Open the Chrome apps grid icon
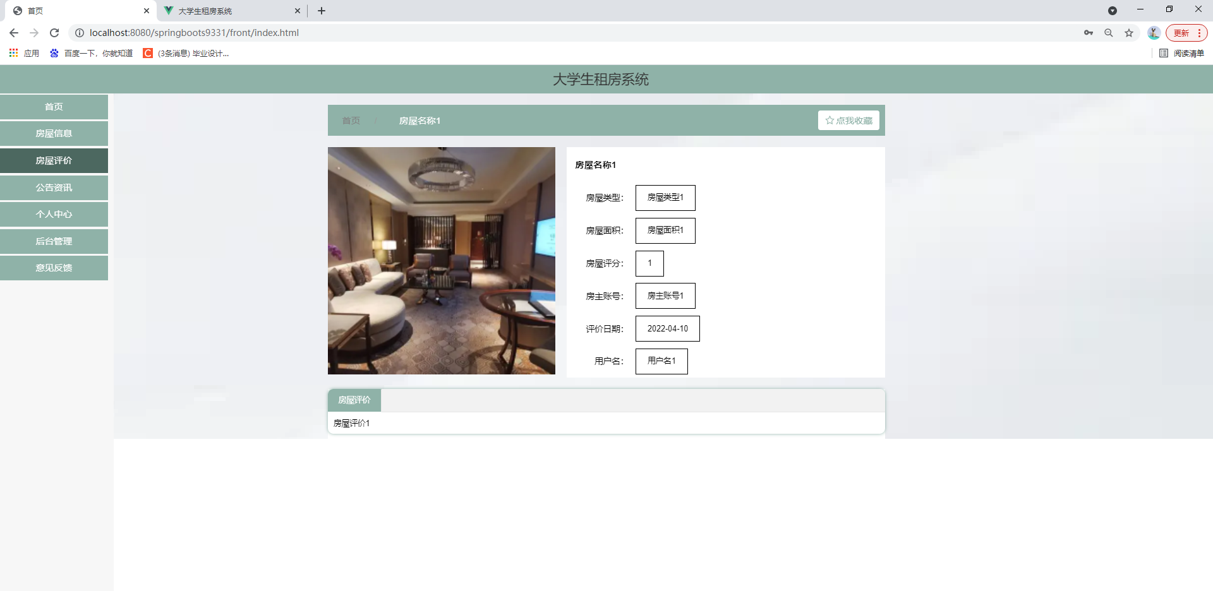Screen dimensions: 1213x591 13,53
